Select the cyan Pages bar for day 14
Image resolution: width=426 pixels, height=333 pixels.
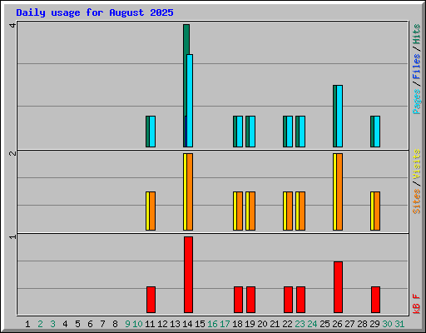[190, 101]
